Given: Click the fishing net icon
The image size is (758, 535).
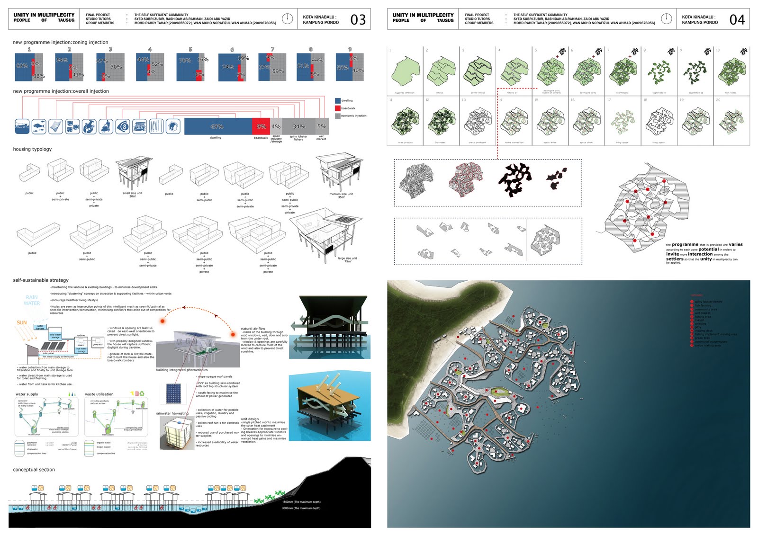Looking at the screenshot, I should pyautogui.click(x=56, y=126).
